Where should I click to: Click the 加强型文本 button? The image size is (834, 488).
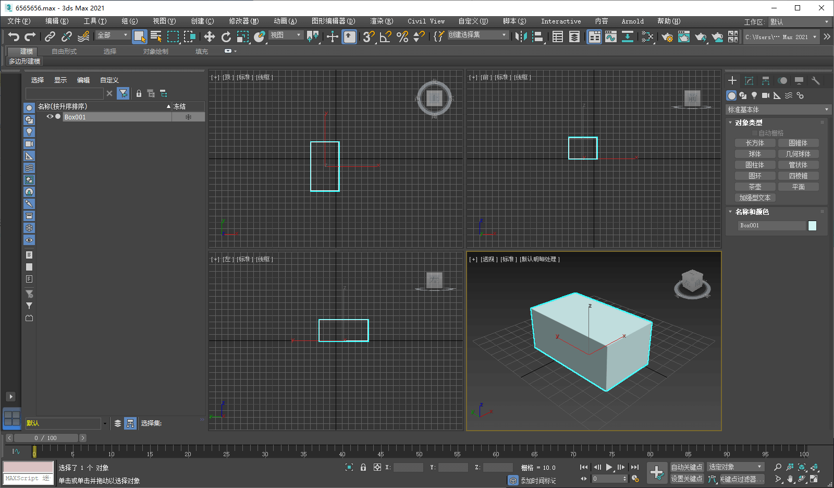point(755,198)
